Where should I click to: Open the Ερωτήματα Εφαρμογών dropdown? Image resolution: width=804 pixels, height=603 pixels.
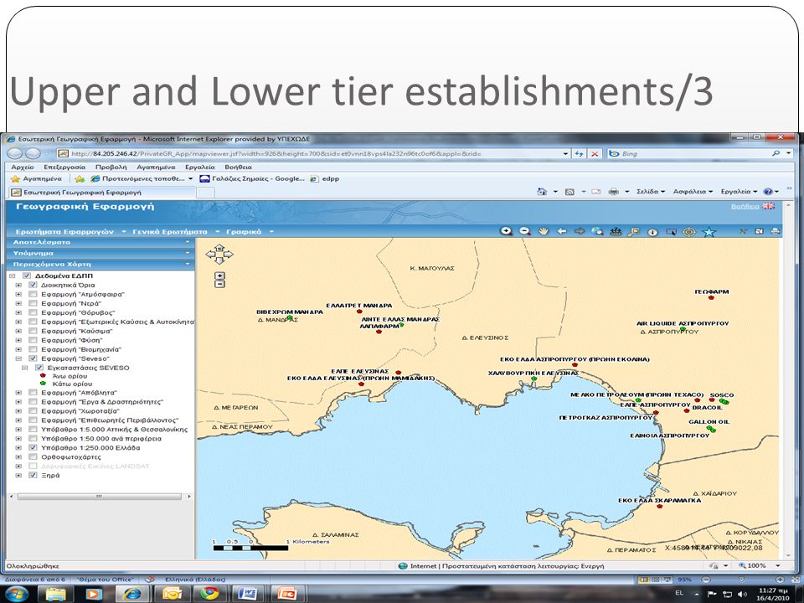click(x=70, y=232)
